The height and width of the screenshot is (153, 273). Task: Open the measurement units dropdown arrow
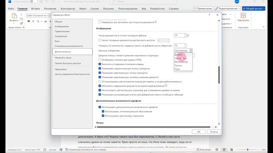(191, 51)
